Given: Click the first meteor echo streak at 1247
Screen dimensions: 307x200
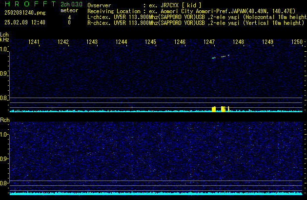Looking at the screenshot, I should click(214, 58).
